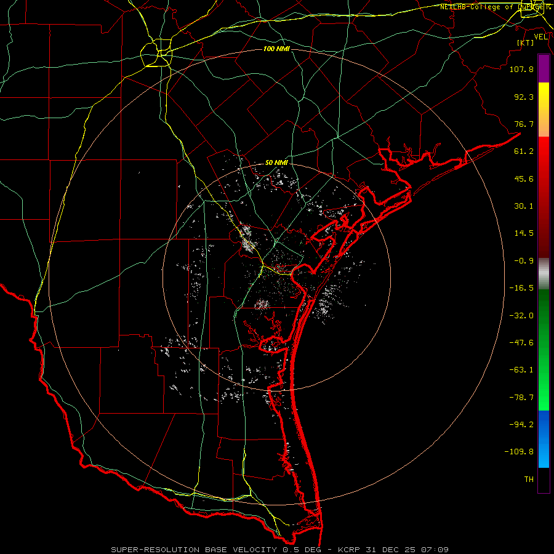Click the gray near-zero segment of color bar
Image resolution: width=554 pixels, height=554 pixels.
544,273
